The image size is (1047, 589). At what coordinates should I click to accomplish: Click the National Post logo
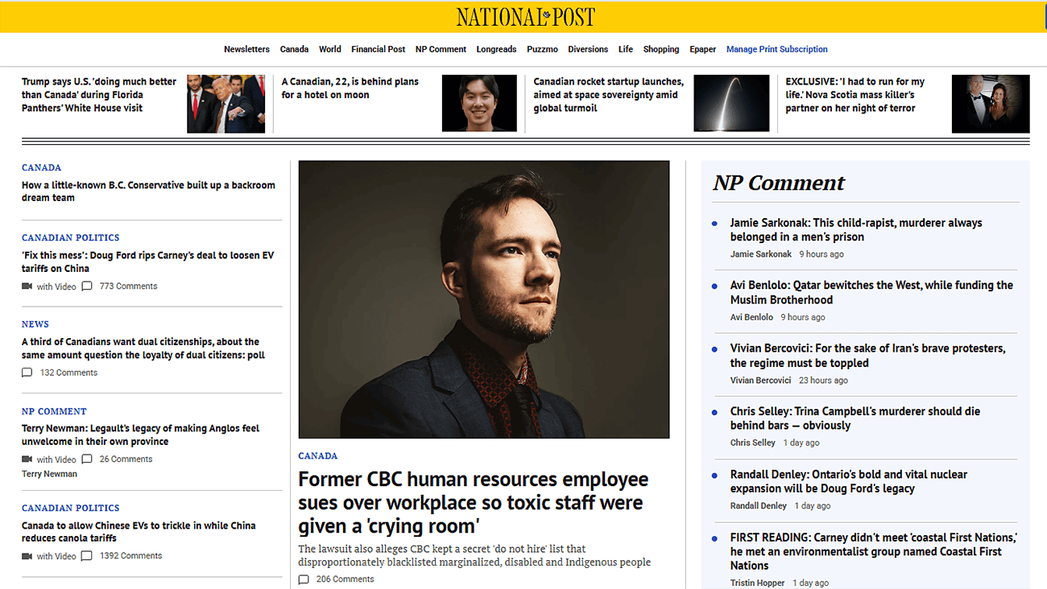(x=523, y=16)
